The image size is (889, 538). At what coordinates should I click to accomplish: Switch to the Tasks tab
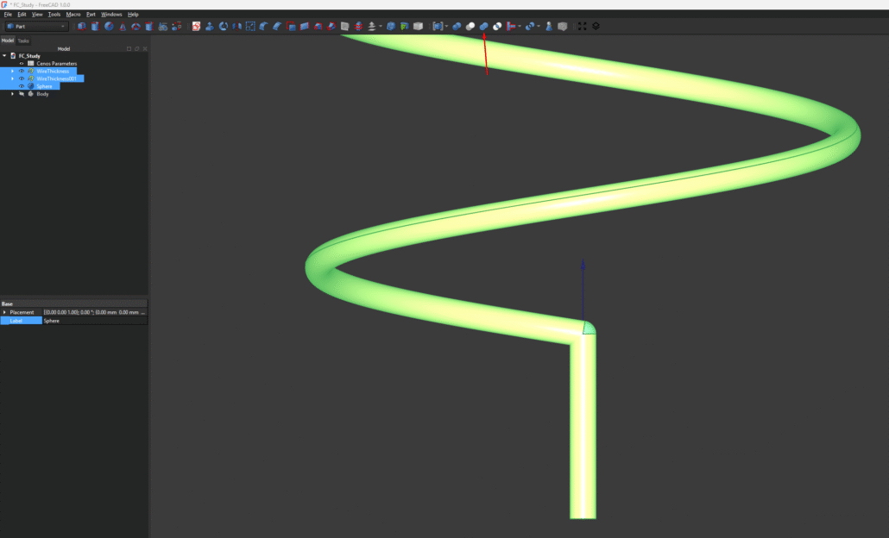(x=23, y=41)
